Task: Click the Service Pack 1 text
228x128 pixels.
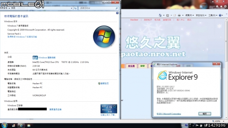Action: (x=14, y=34)
